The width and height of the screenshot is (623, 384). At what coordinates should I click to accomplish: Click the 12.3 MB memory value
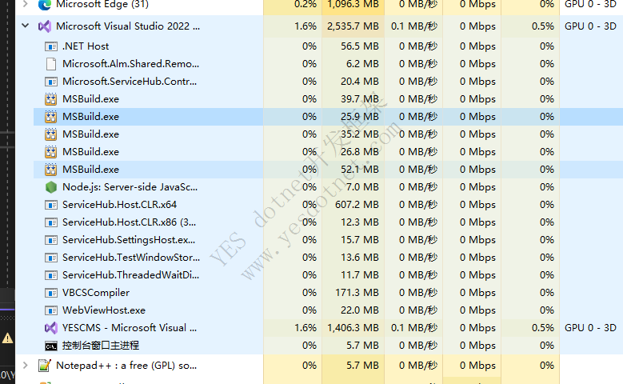click(360, 222)
